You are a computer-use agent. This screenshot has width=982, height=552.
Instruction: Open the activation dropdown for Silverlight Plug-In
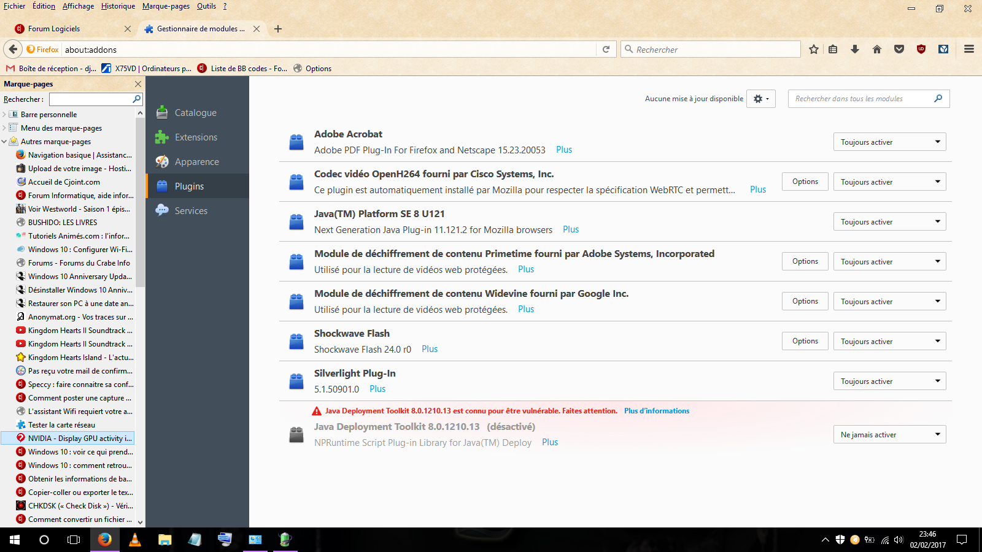pyautogui.click(x=889, y=381)
